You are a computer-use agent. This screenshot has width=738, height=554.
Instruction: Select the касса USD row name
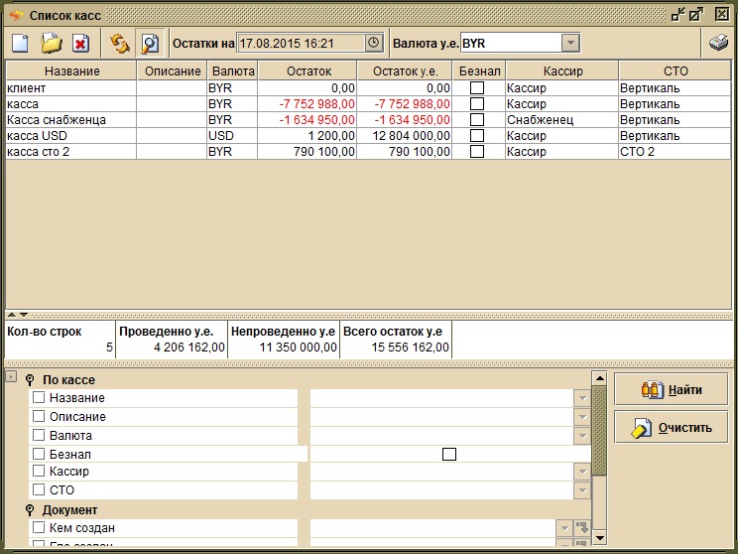coord(37,136)
